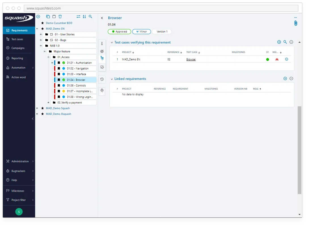Image resolution: width=312 pixels, height=227 pixels.
Task: Click the import/export arrows icon in tree toolbar
Action: 78,16
